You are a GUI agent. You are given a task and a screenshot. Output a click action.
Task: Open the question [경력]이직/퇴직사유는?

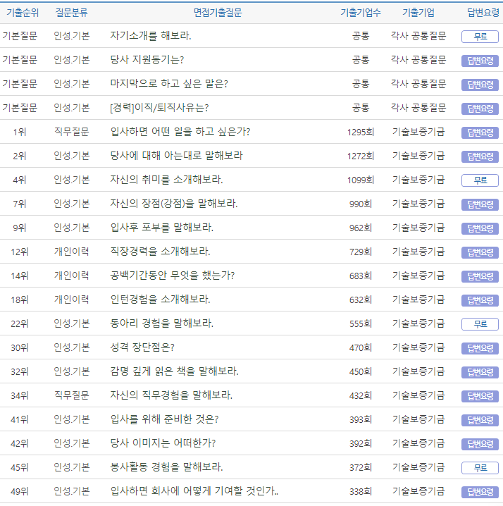coord(159,108)
